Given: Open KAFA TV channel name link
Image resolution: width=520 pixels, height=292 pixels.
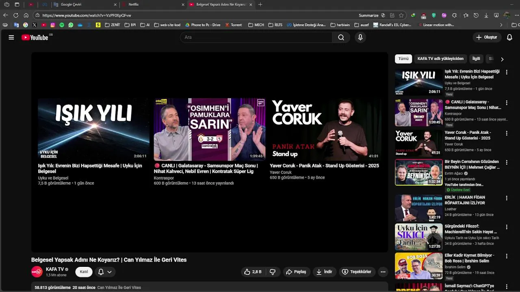Looking at the screenshot, I should [55, 269].
